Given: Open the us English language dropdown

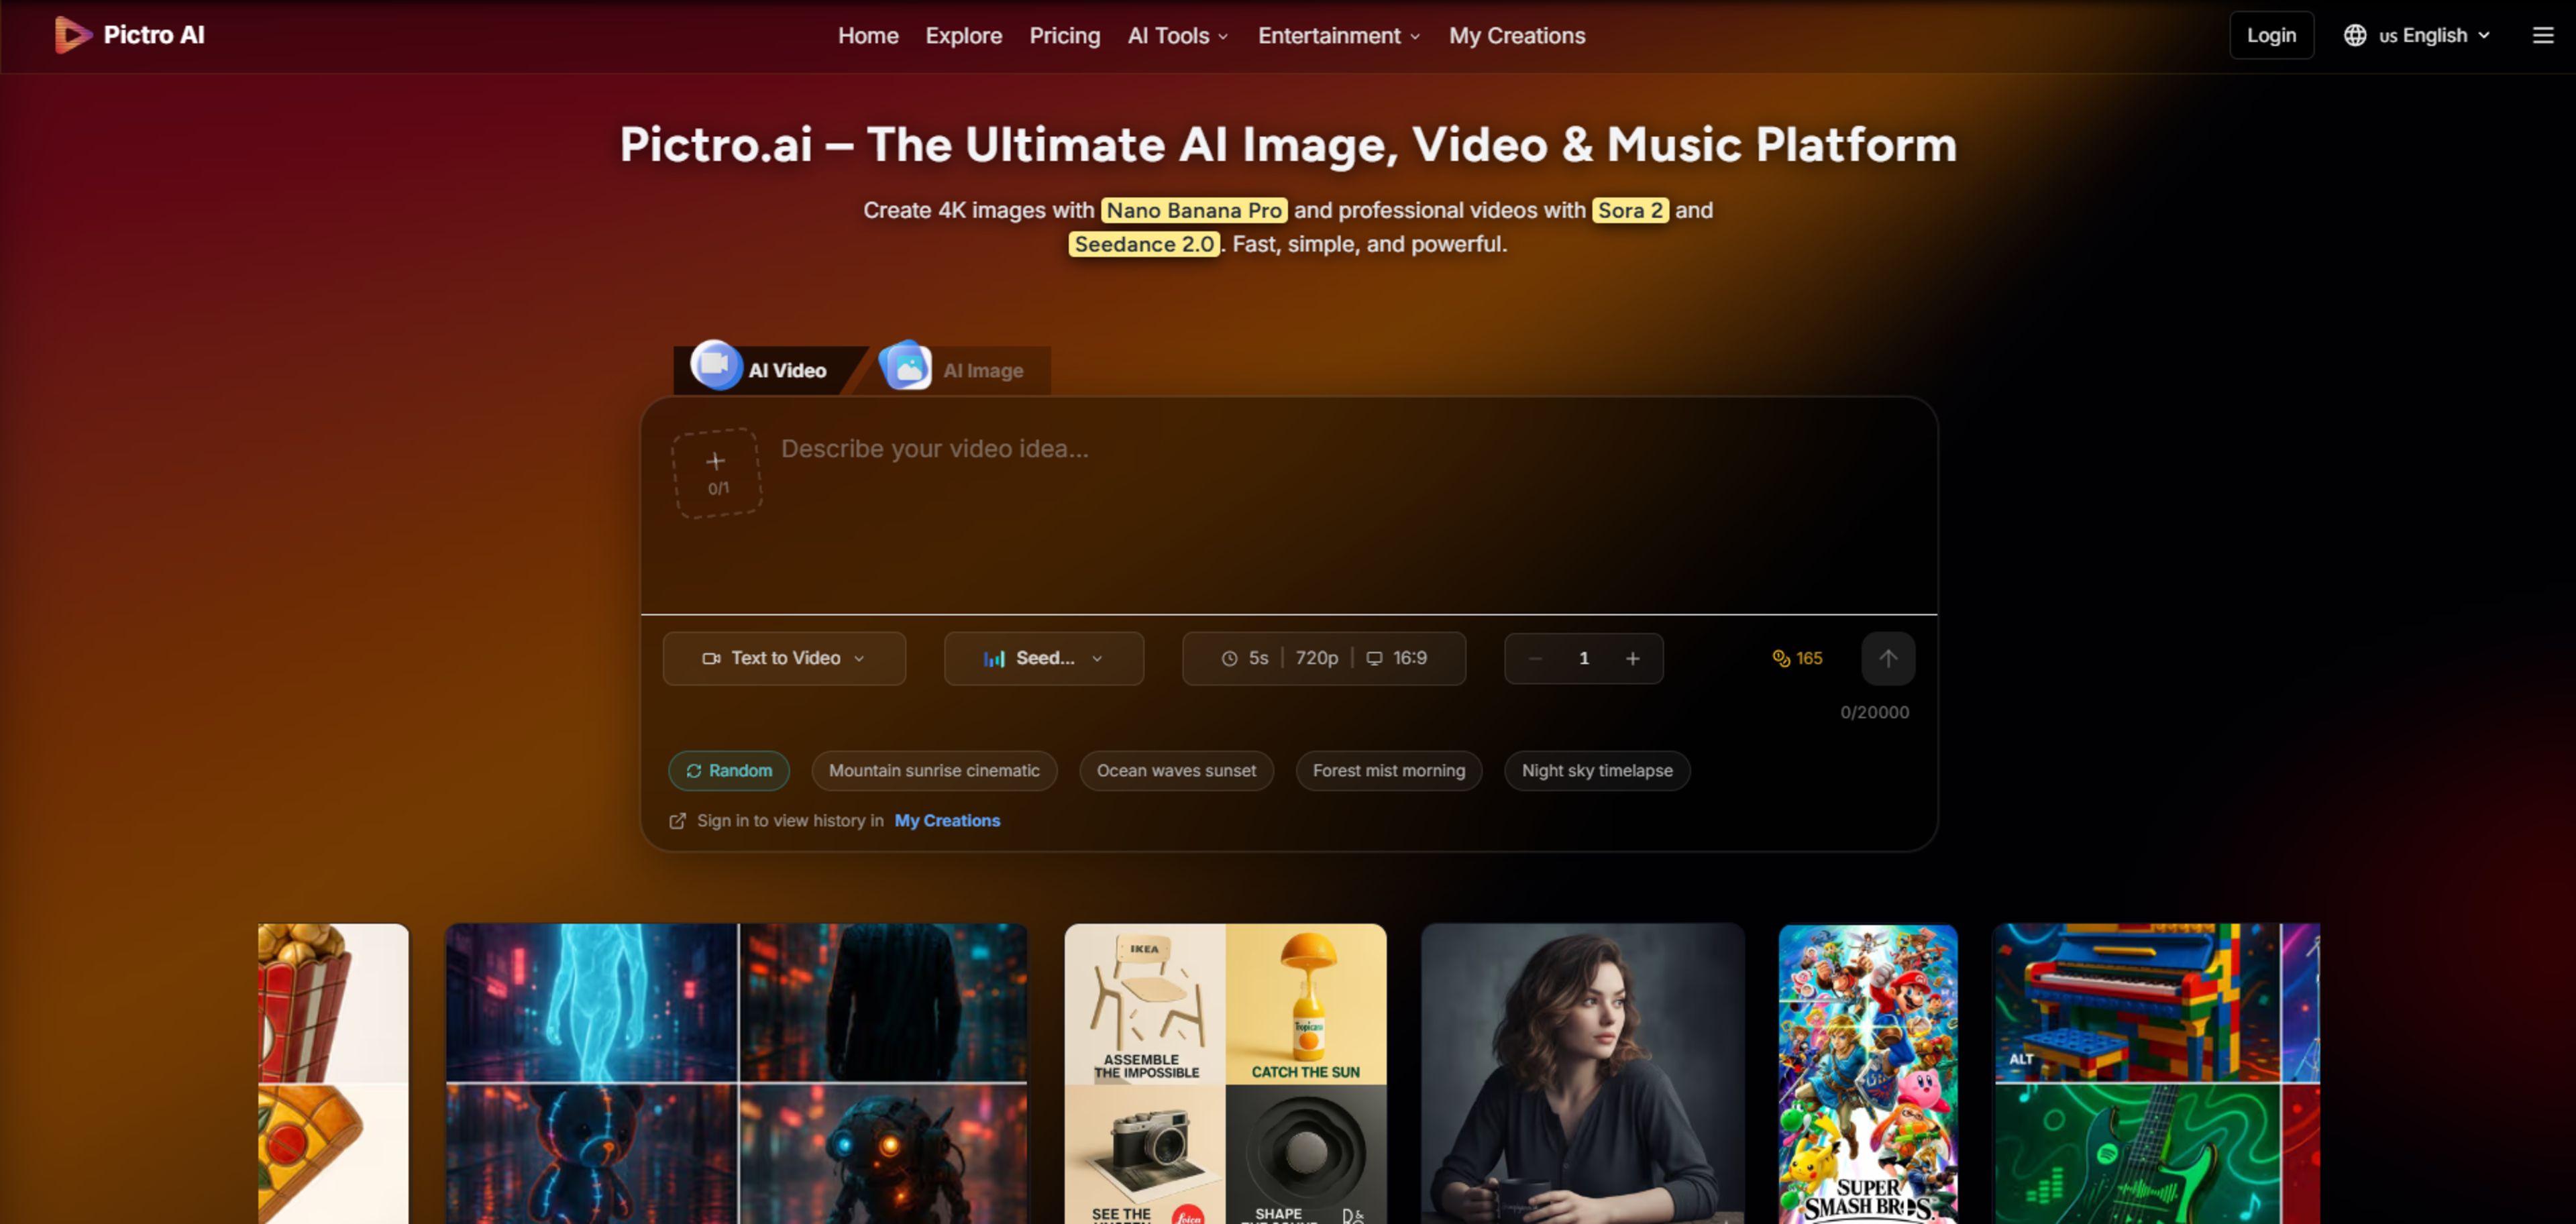Looking at the screenshot, I should tap(2416, 36).
